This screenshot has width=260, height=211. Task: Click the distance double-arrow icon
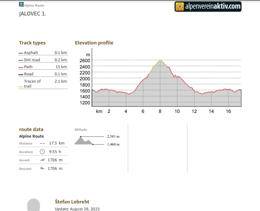(x=42, y=144)
